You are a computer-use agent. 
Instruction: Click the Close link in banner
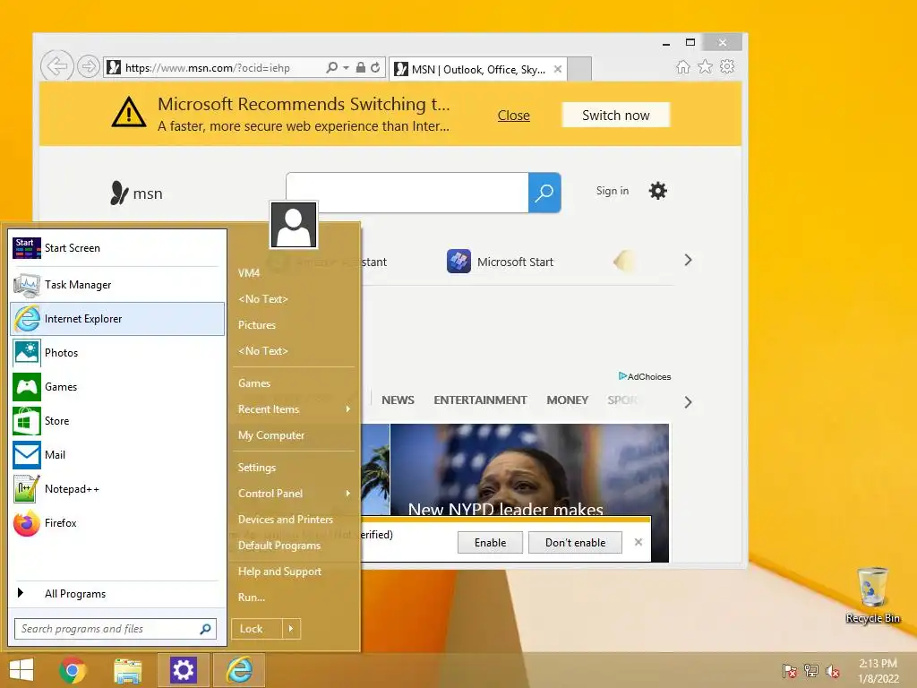(513, 116)
